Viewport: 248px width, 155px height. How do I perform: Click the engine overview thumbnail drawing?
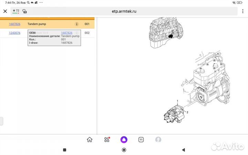click(166, 33)
